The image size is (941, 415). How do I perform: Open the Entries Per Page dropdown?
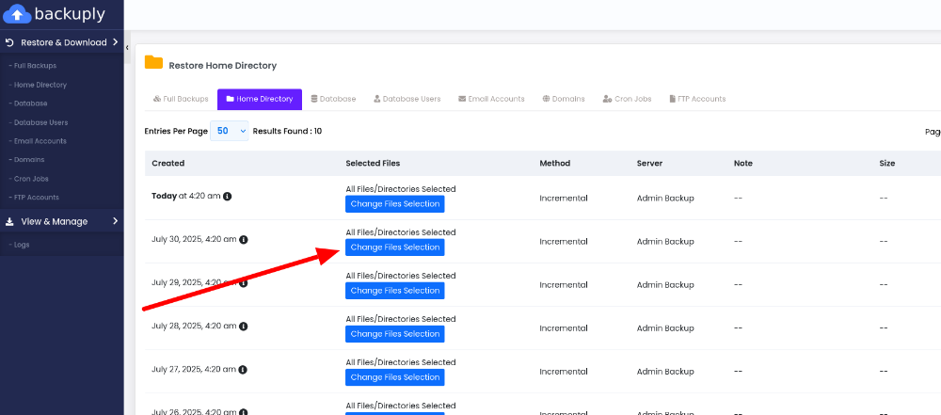tap(230, 131)
